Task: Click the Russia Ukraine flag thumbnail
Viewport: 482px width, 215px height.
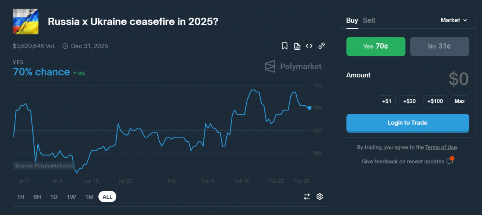Action: (26, 21)
